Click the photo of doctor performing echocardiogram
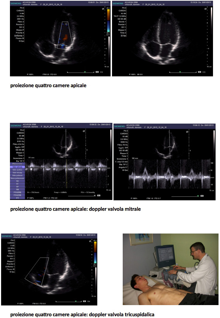This screenshot has height=318, width=220. click(171, 269)
